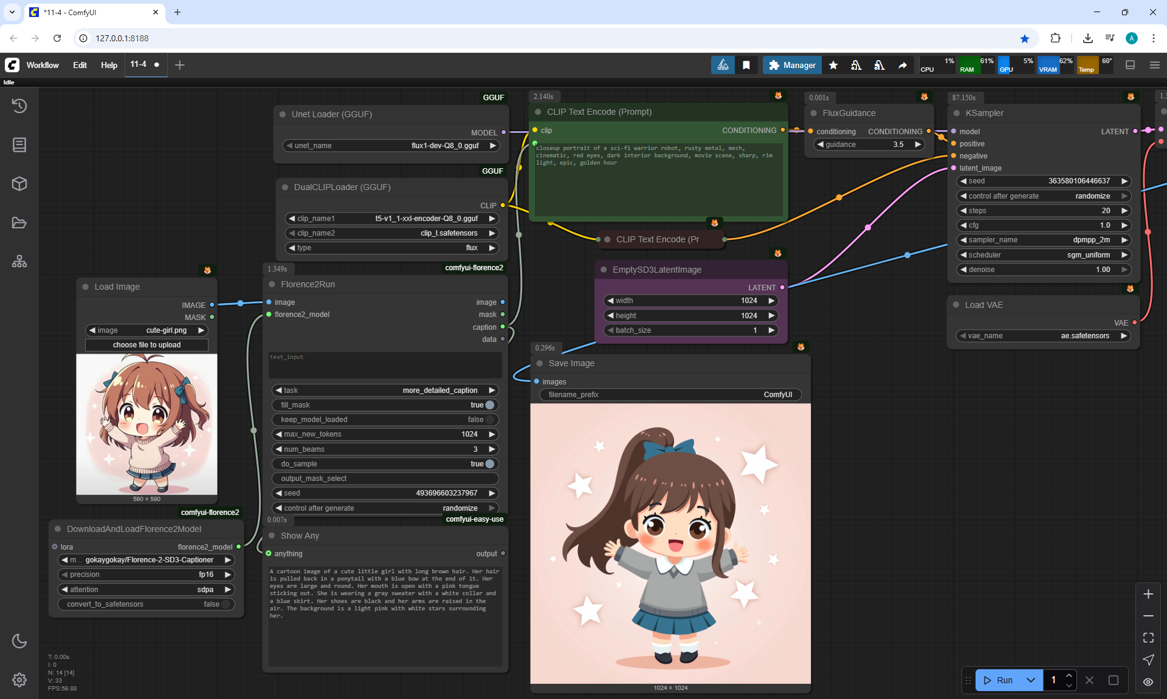Open the node library cube icon
The image size is (1167, 699).
coord(19,183)
